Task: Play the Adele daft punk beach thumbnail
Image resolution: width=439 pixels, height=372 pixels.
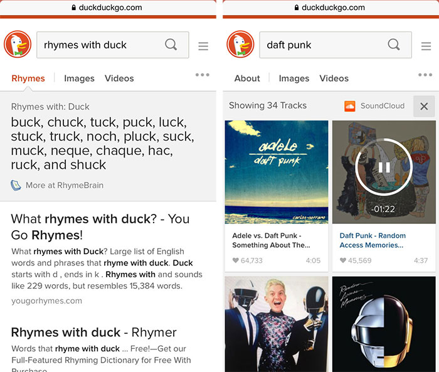Action: [x=277, y=172]
